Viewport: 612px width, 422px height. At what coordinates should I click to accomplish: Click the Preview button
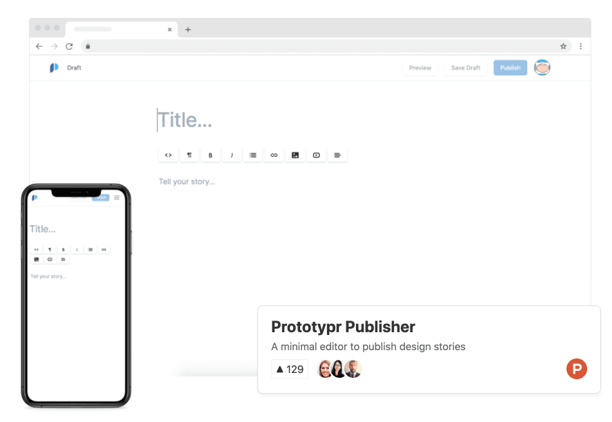tap(420, 68)
